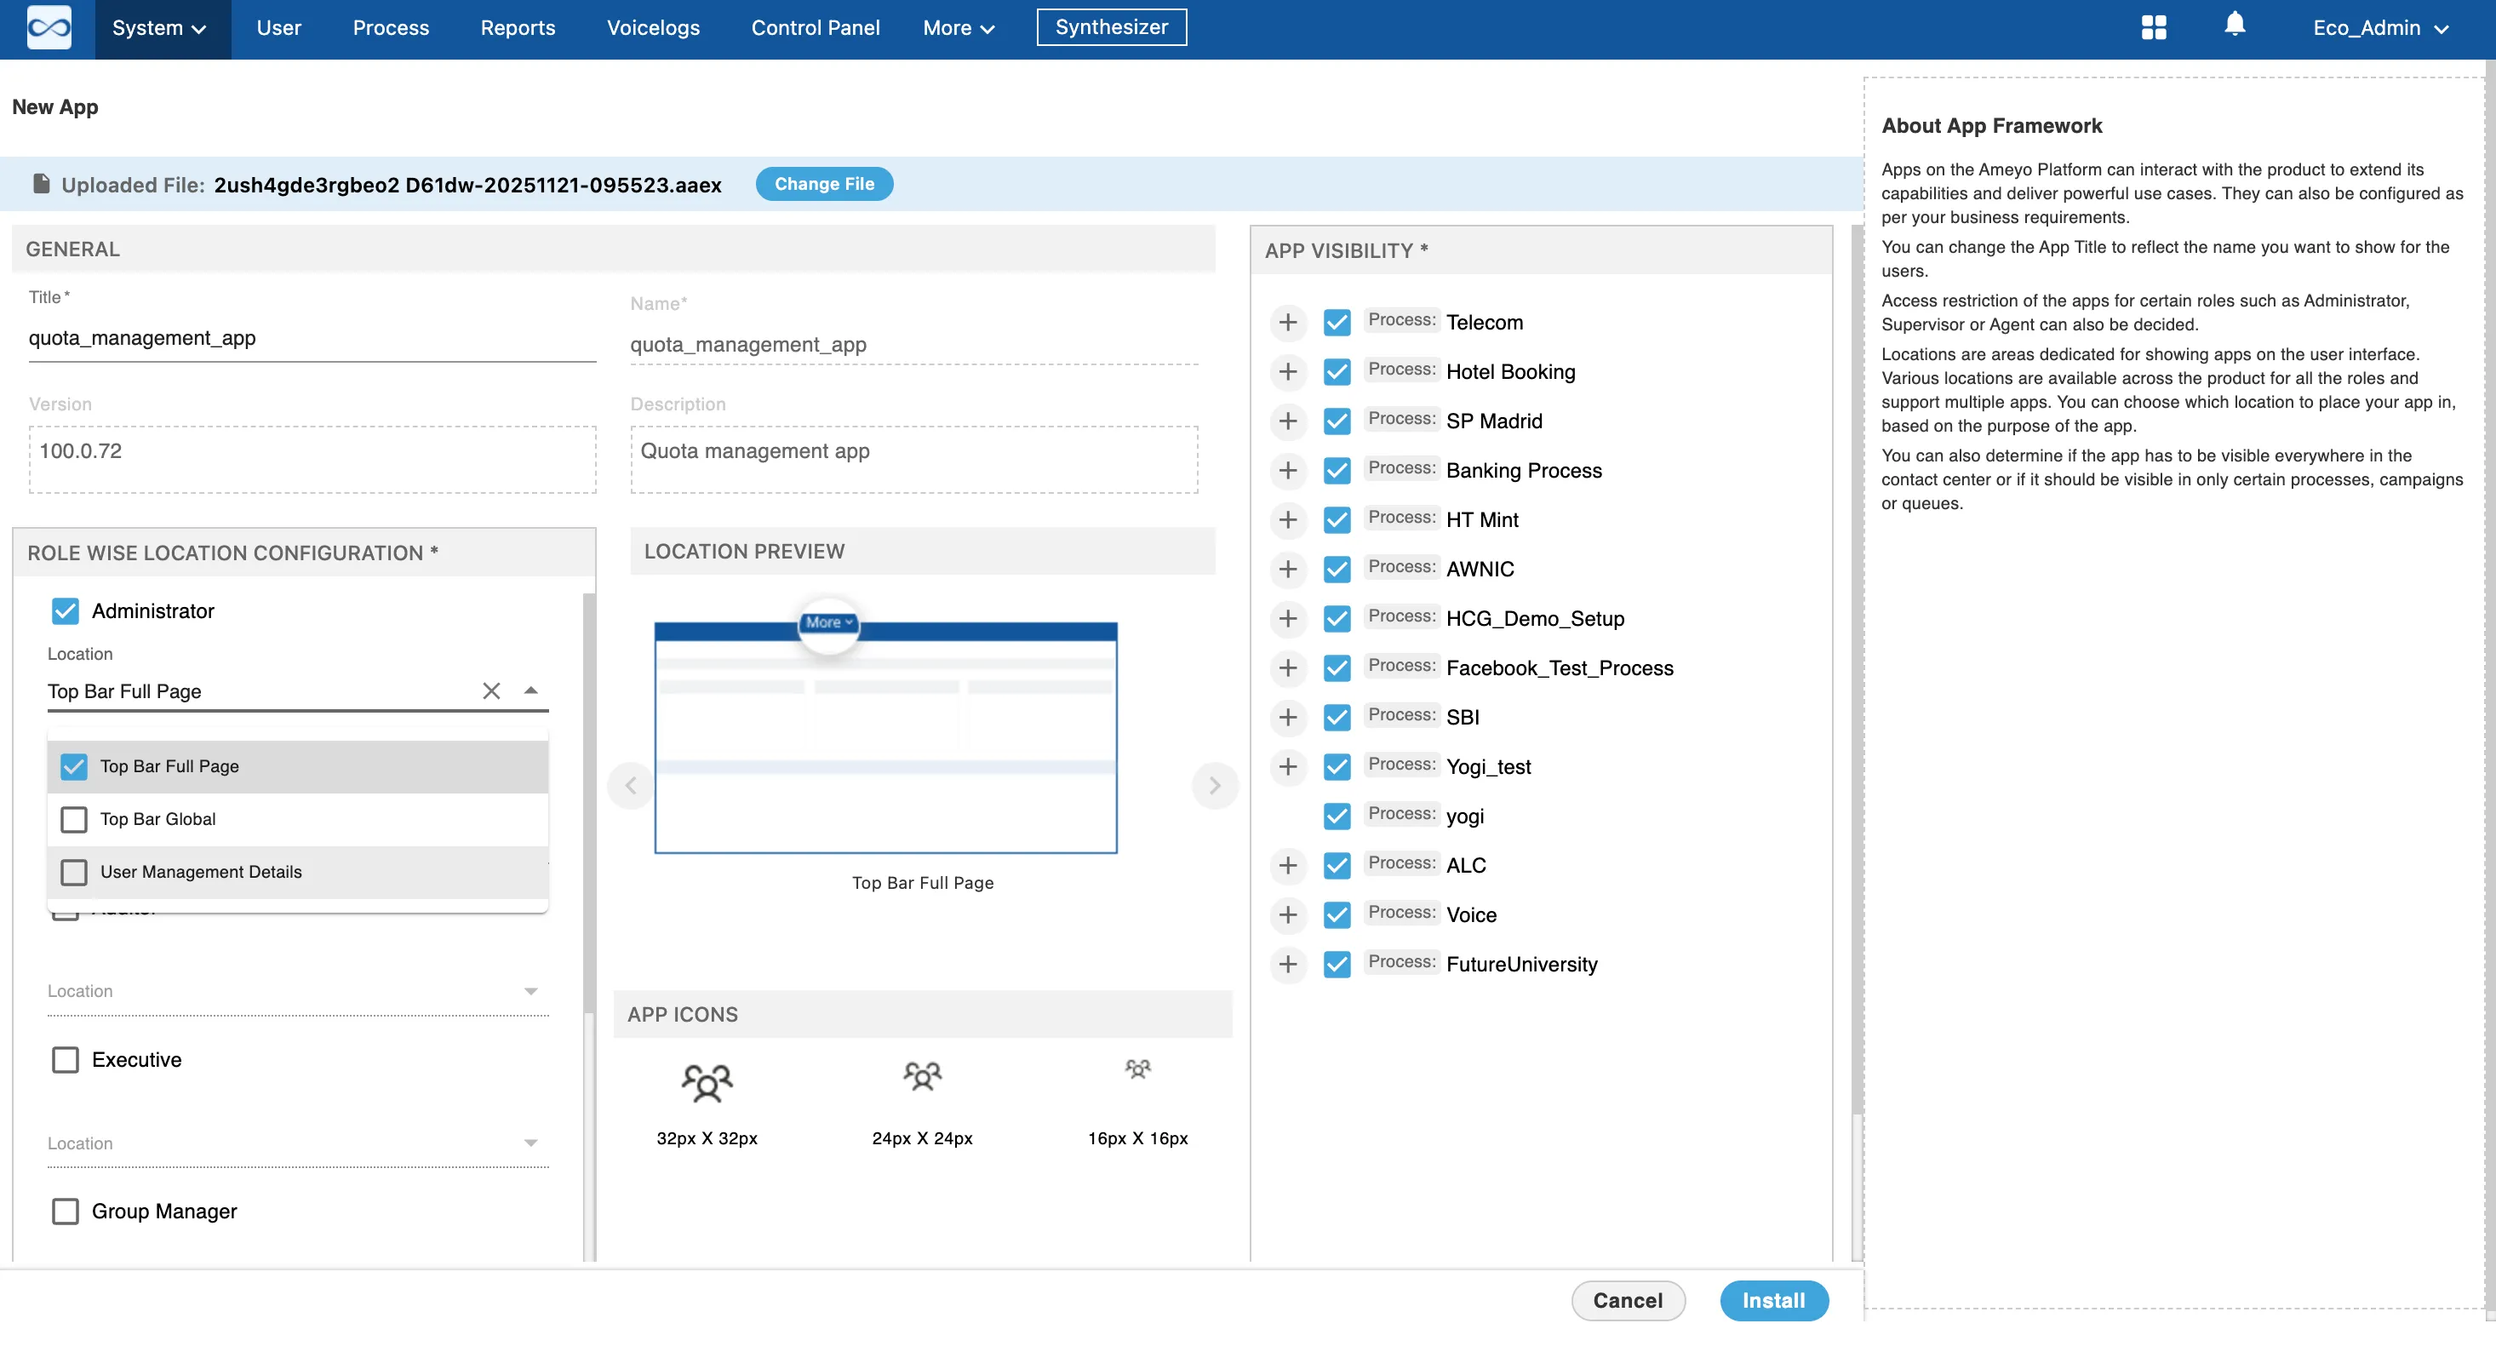Open the Location dropdown above Group Manager
This screenshot has height=1352, width=2496.
coord(297,1143)
